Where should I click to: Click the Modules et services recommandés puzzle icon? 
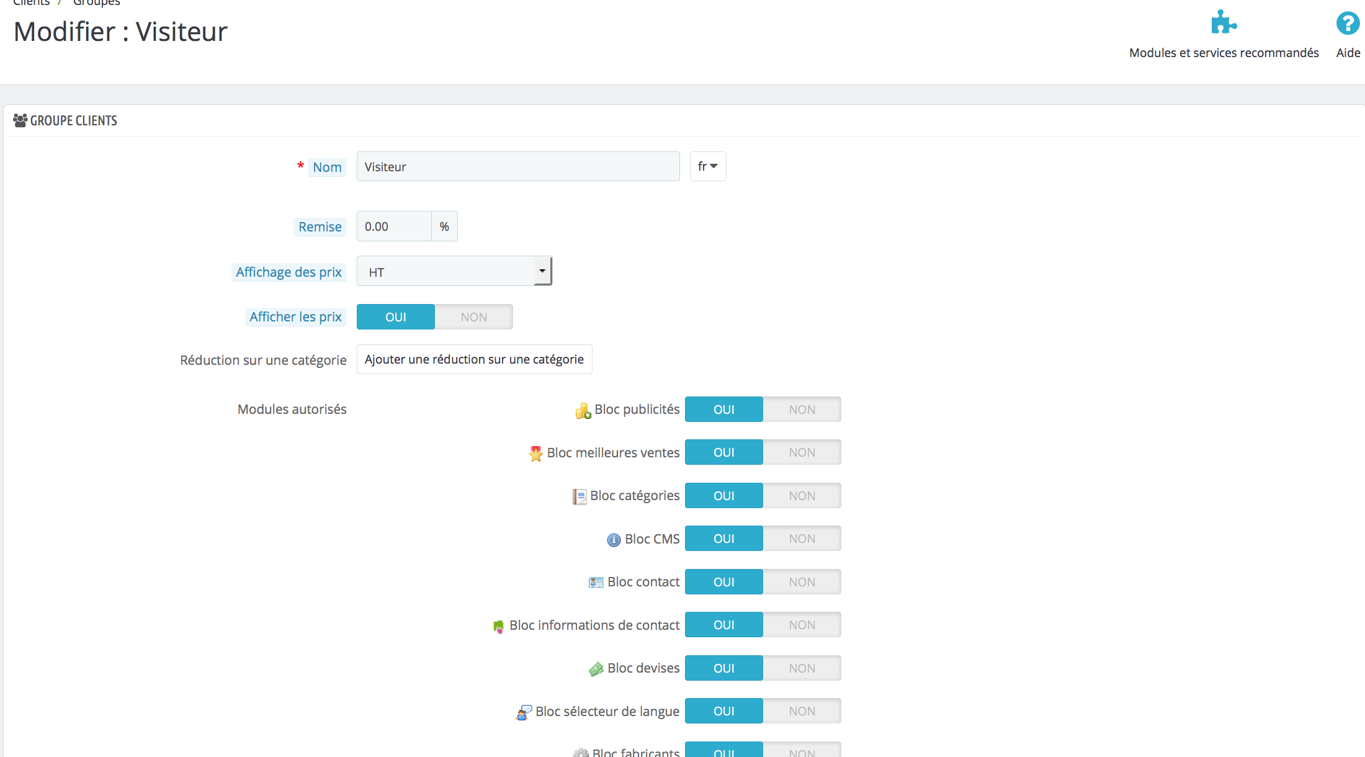(1223, 23)
